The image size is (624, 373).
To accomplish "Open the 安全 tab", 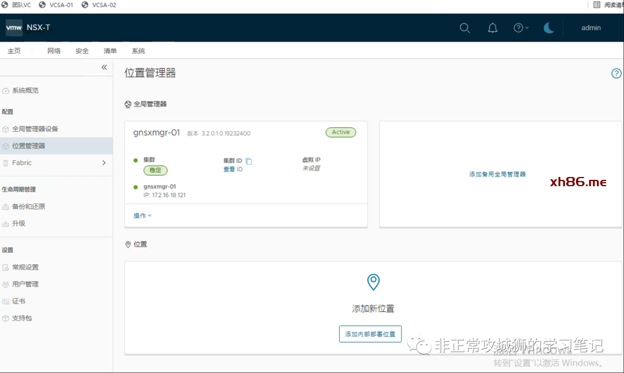I will tap(82, 51).
